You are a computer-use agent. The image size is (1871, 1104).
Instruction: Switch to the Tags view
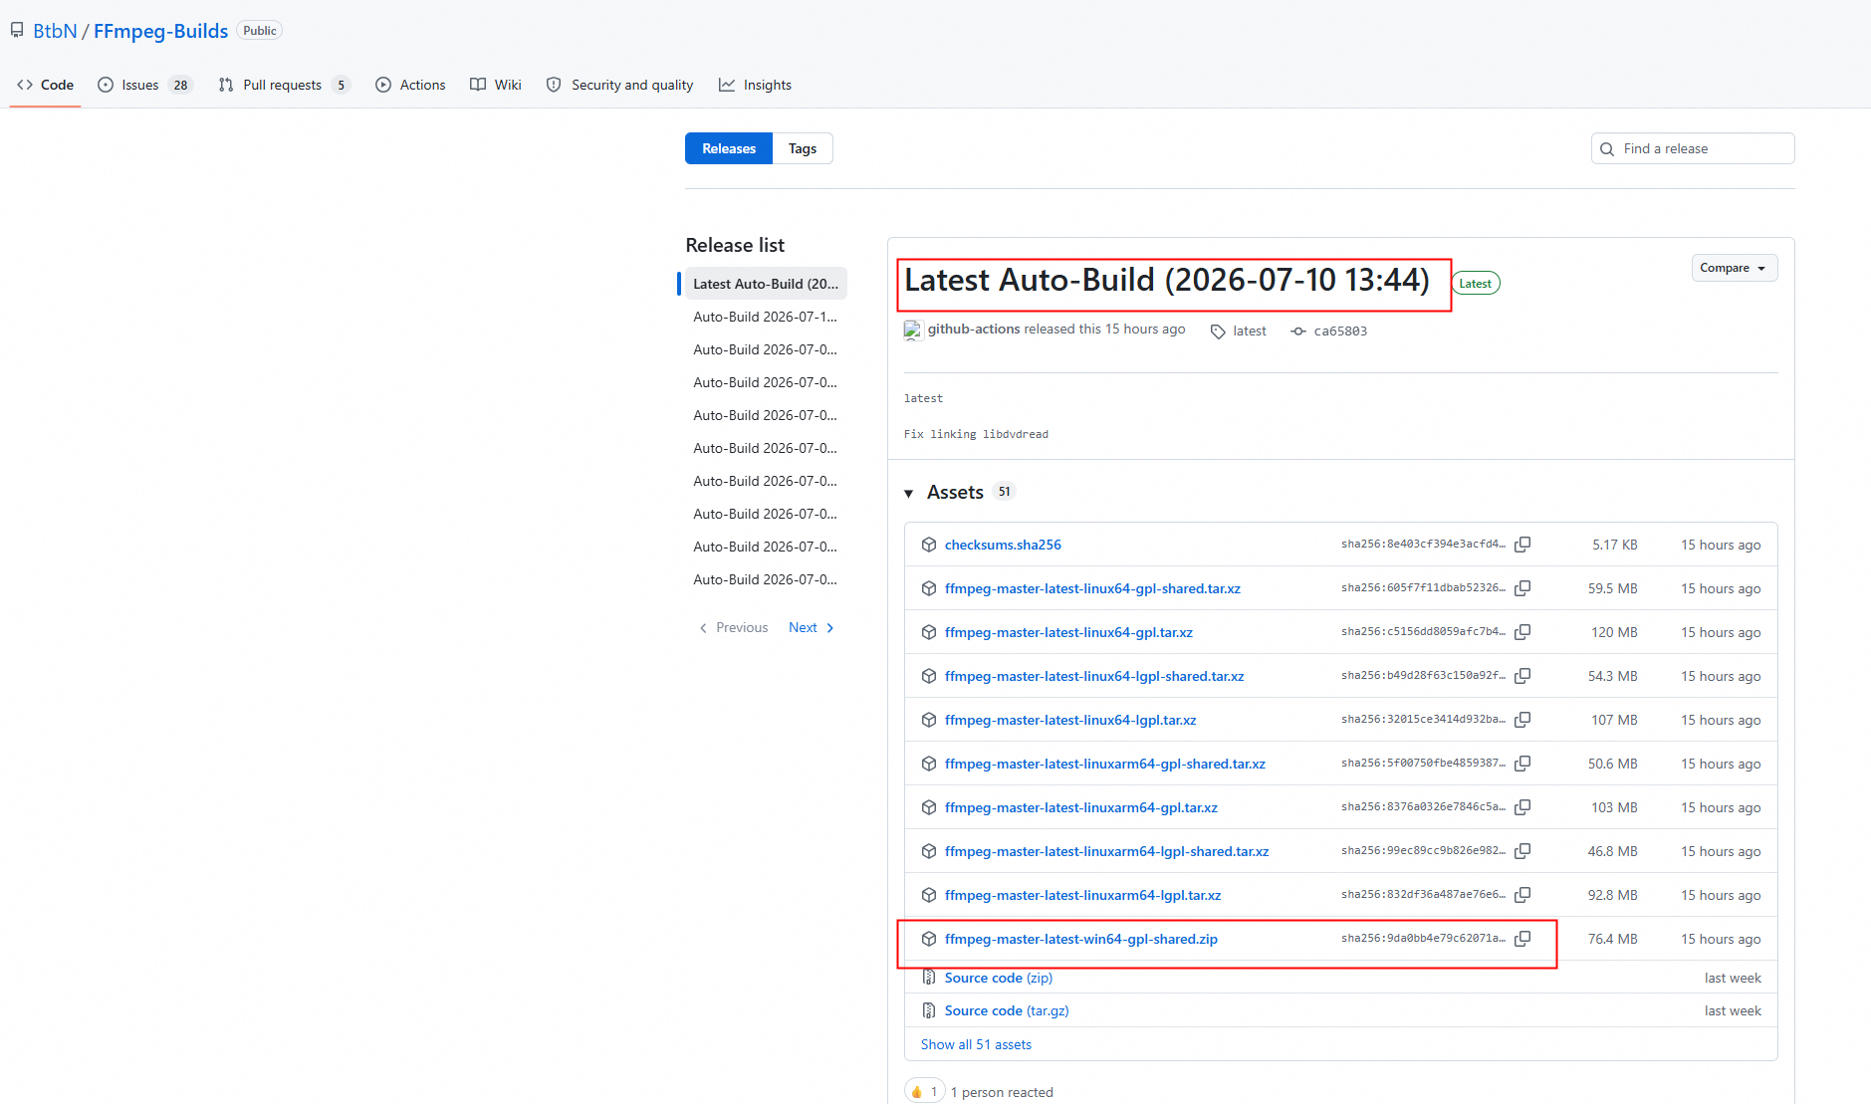tap(803, 148)
